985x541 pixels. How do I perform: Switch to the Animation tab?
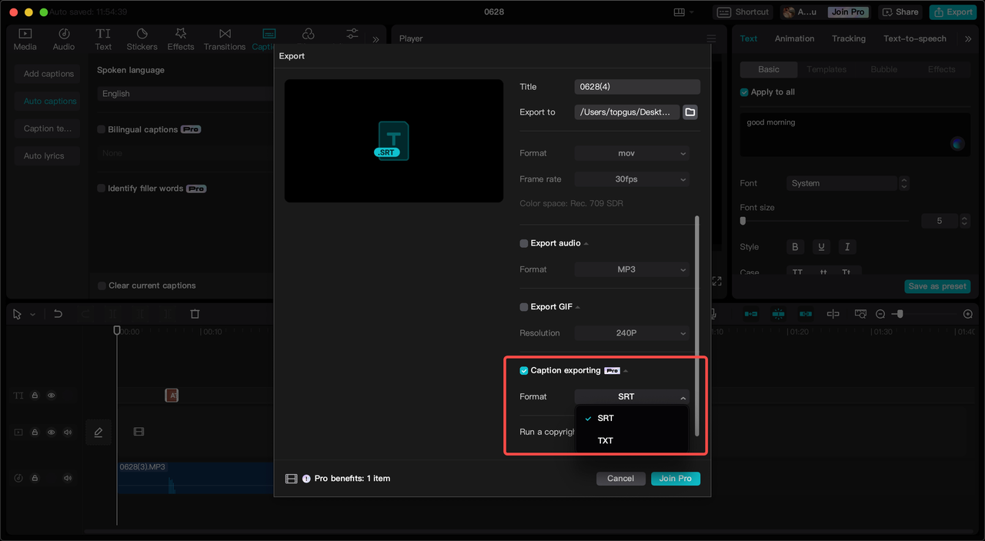click(x=794, y=38)
